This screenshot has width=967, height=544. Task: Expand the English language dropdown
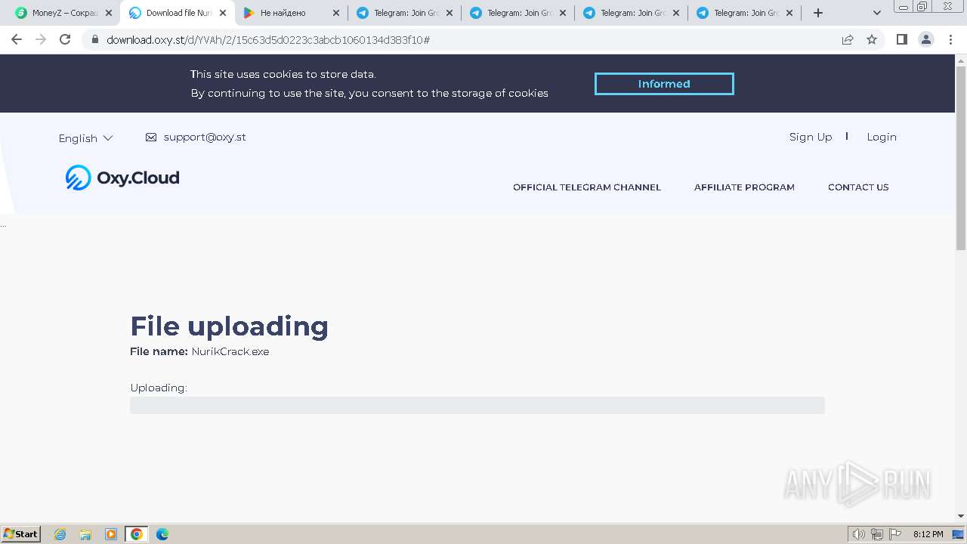85,138
